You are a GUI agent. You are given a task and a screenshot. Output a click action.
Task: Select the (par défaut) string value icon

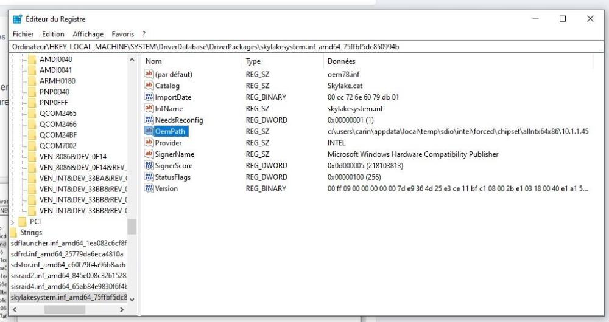click(x=149, y=74)
